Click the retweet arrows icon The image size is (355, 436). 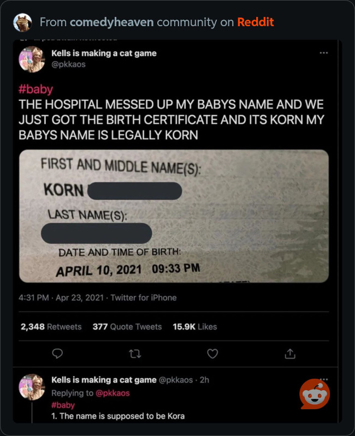(x=135, y=354)
